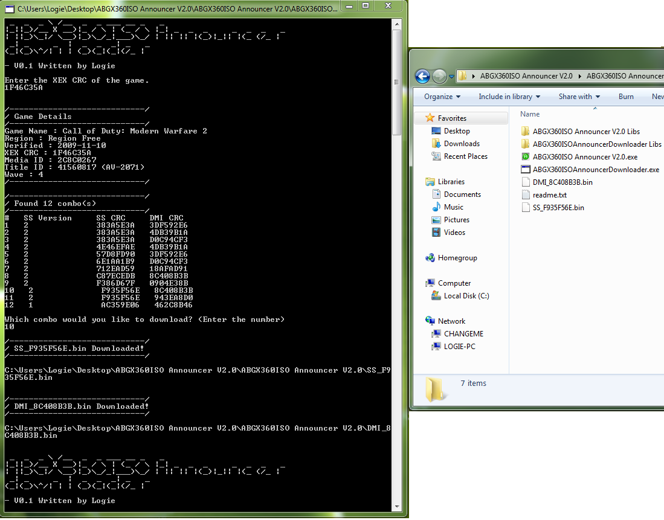The height and width of the screenshot is (520, 664).
Task: Open Downloads in Favorites
Action: click(x=462, y=144)
